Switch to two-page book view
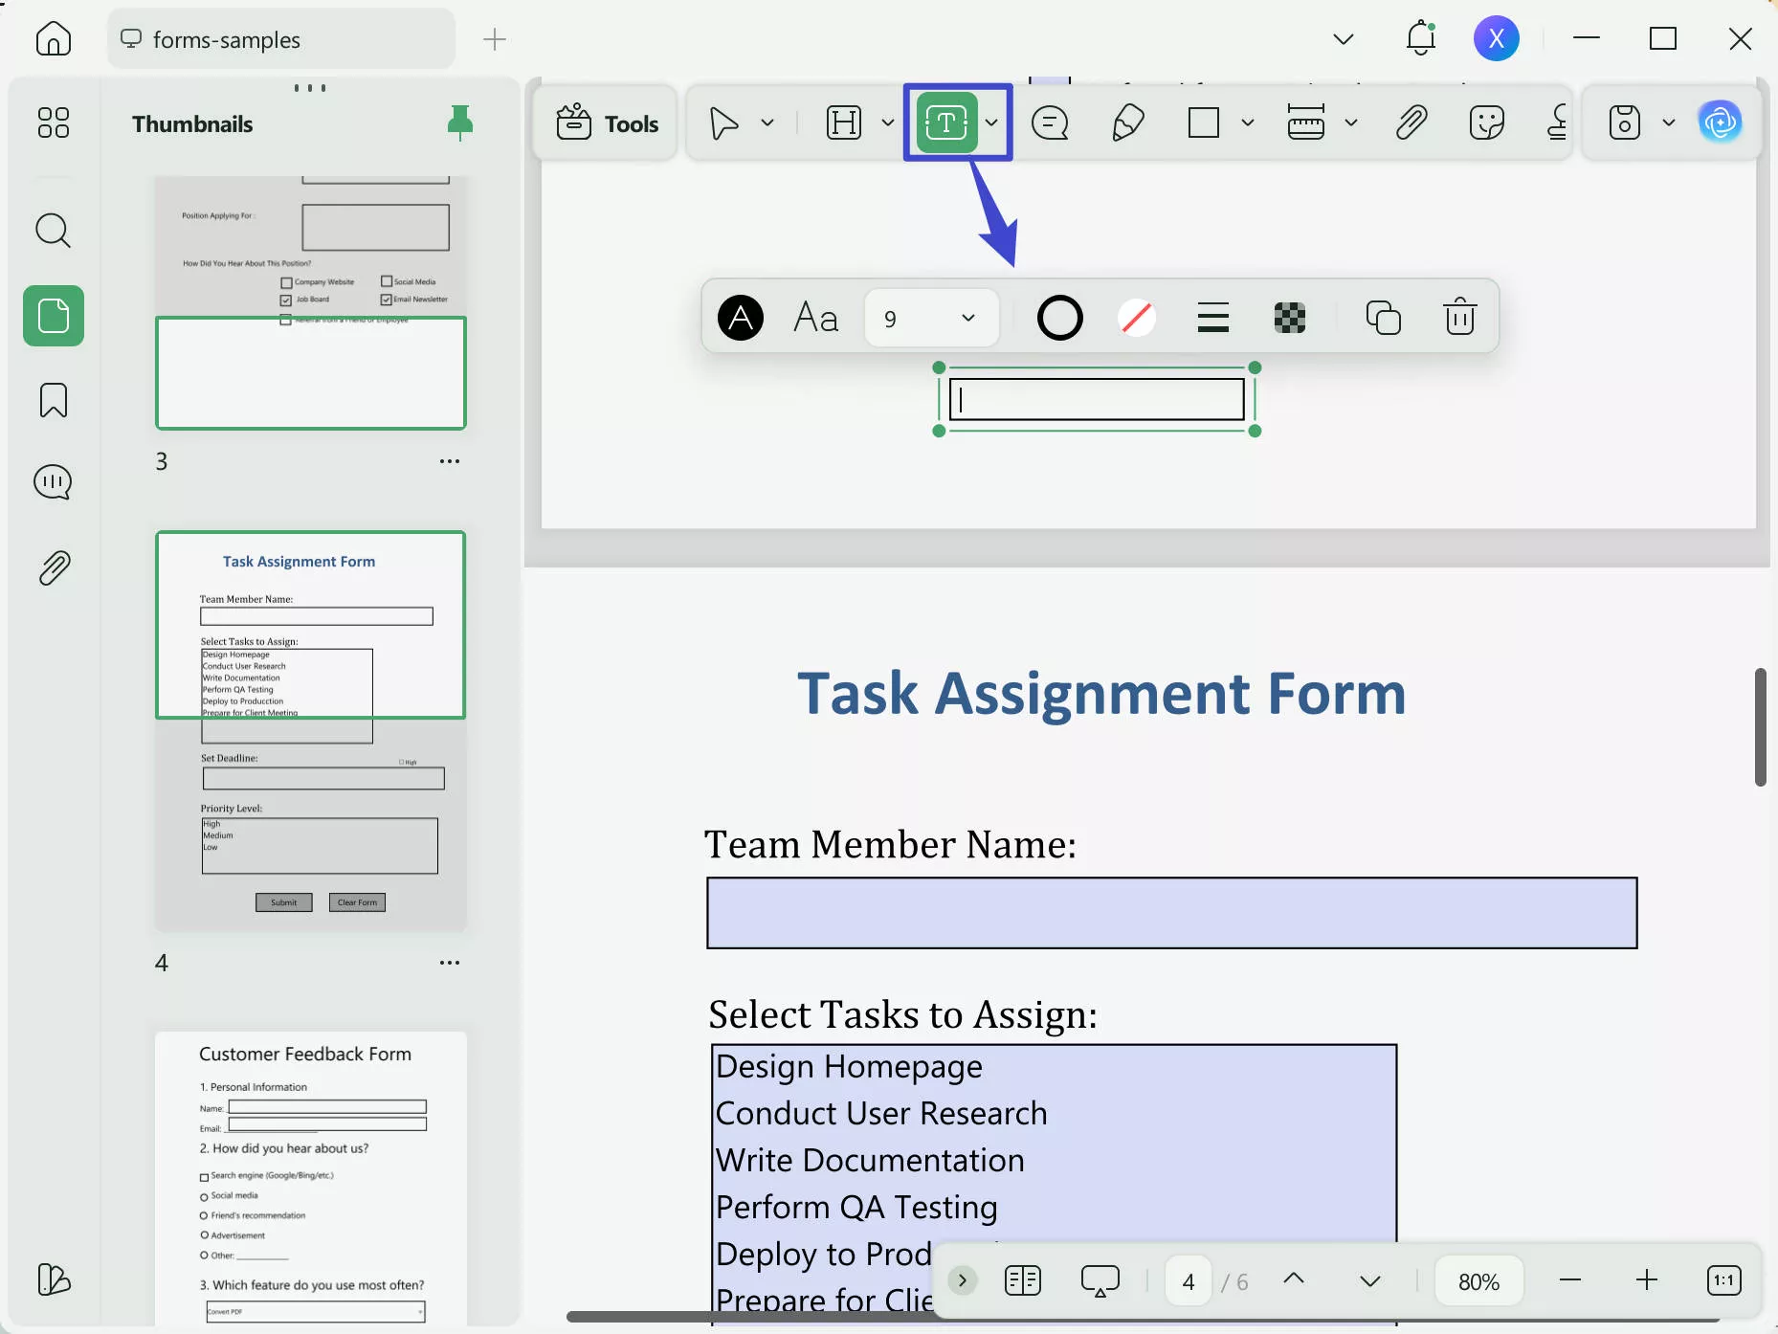This screenshot has height=1334, width=1778. [1021, 1280]
